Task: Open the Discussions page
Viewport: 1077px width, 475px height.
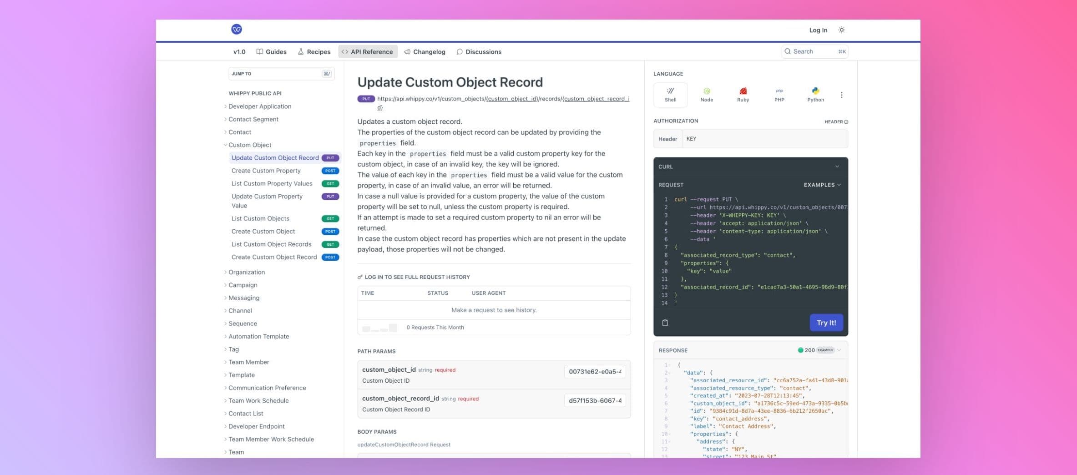Action: click(479, 51)
